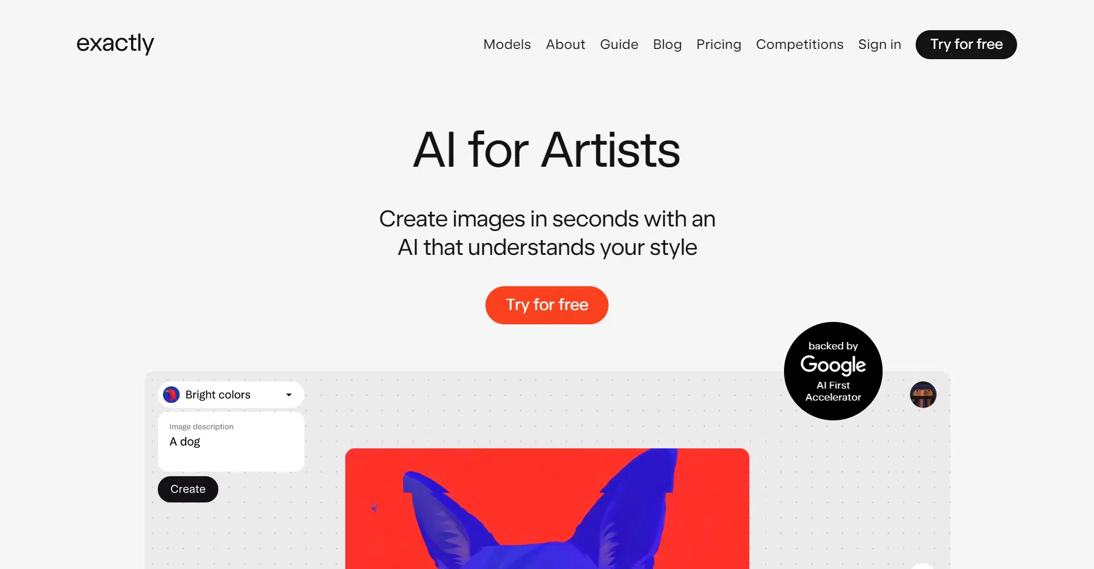Click the black Try for free button

click(966, 44)
